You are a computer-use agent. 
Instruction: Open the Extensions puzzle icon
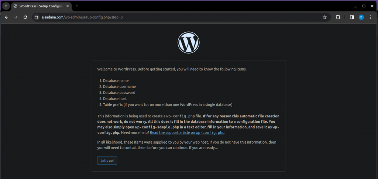tap(338, 17)
